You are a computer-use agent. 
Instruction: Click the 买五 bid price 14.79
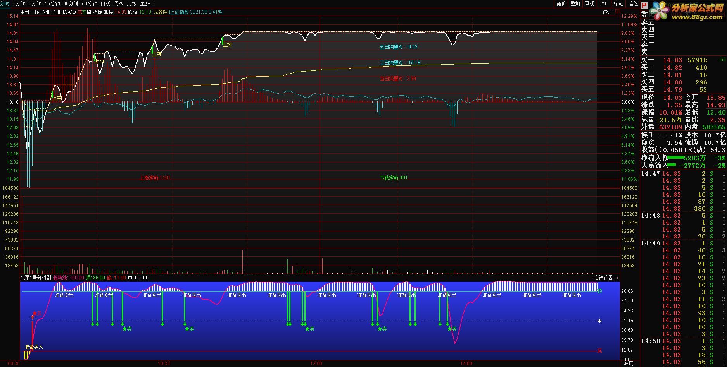(672, 90)
